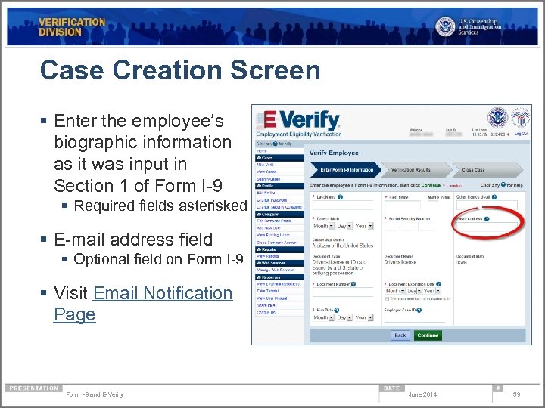This screenshot has height=408, width=545.
Task: Click help icon in 'Click any for help' at right
Action: (503, 185)
